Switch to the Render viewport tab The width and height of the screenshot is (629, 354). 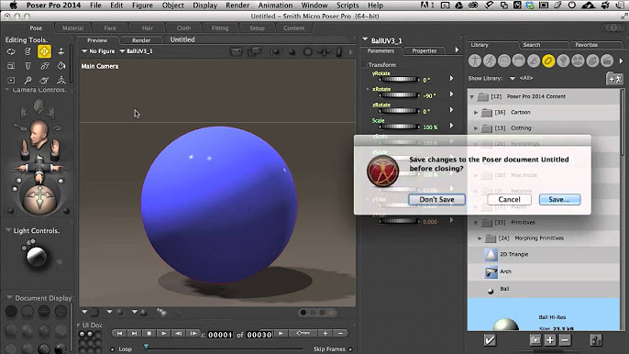point(141,40)
